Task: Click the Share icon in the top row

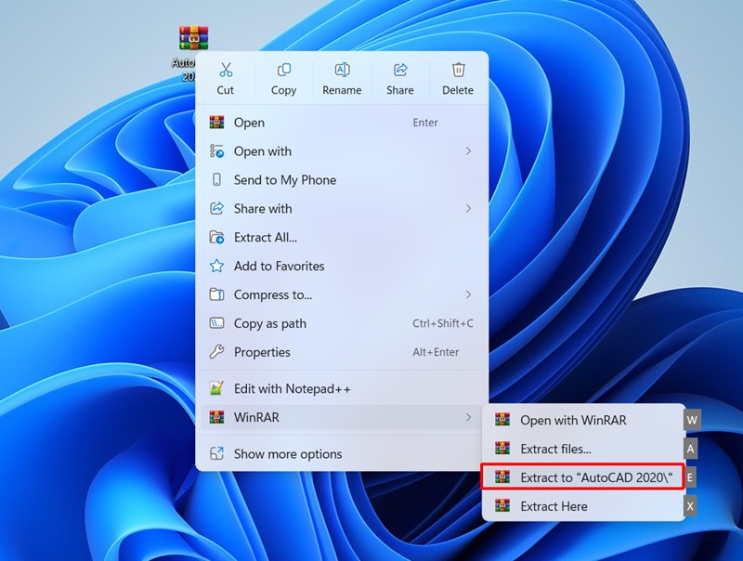Action: pos(400,71)
